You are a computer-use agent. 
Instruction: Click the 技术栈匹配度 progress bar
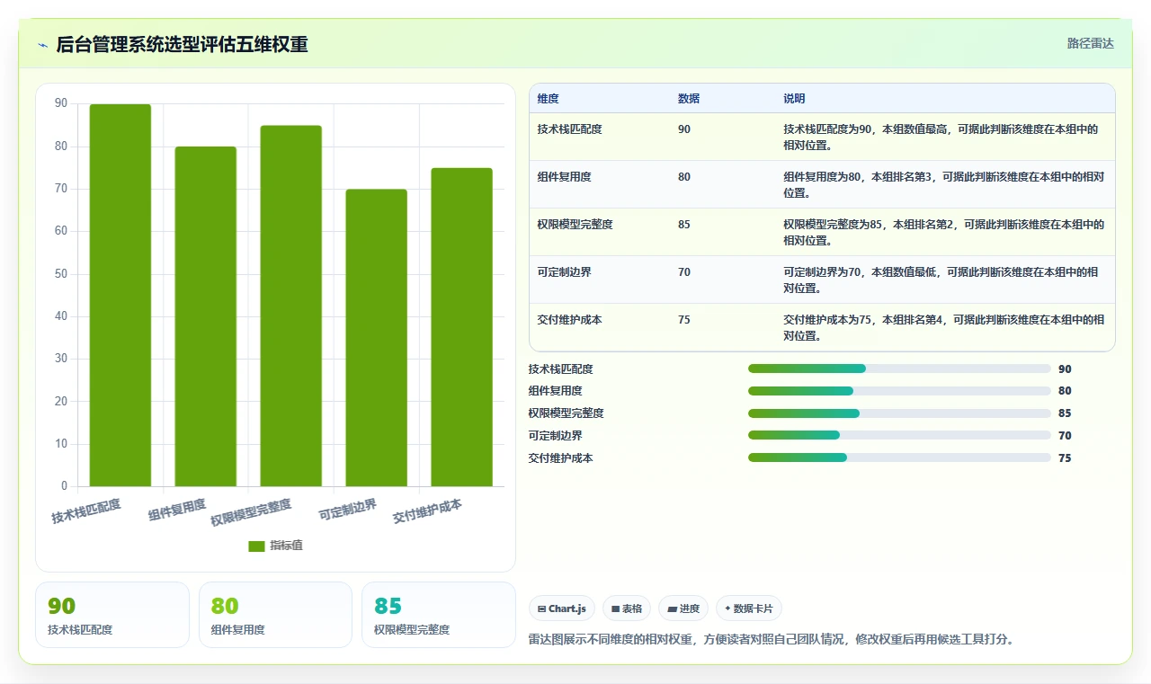pos(899,369)
